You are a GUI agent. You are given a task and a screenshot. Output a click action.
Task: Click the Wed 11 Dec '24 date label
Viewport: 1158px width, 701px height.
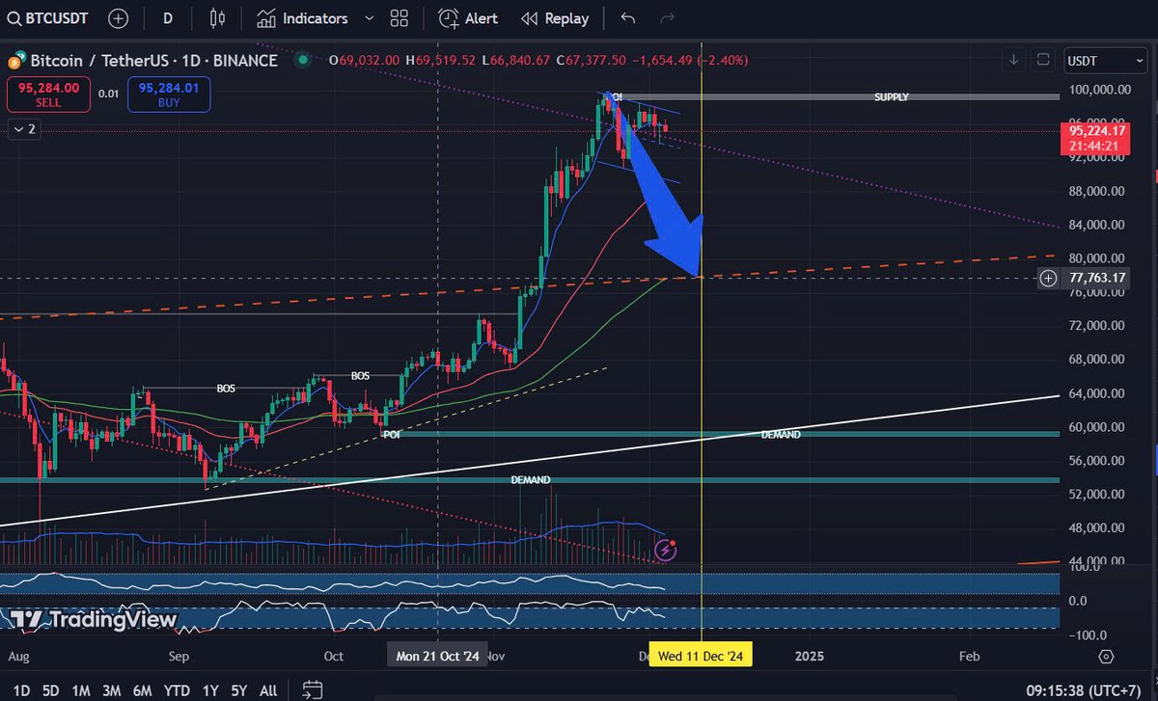coord(701,656)
